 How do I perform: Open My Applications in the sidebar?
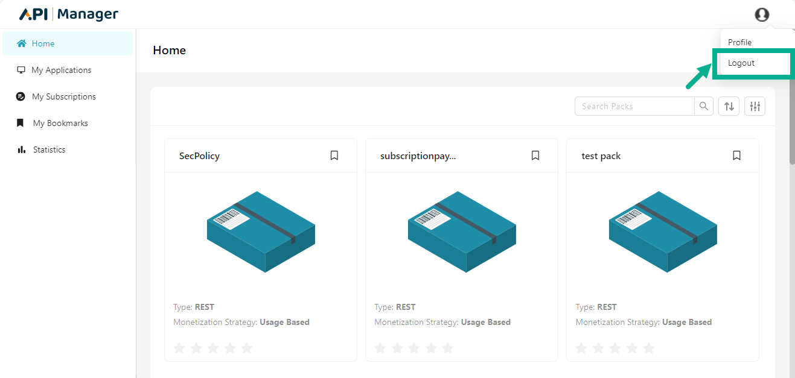(61, 70)
